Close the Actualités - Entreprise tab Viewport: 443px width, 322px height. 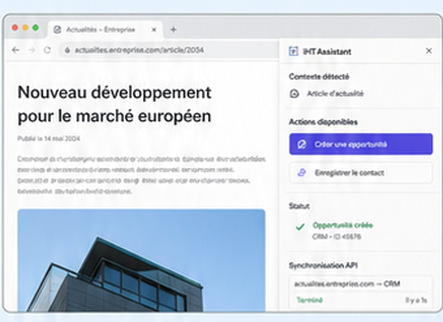tap(154, 30)
